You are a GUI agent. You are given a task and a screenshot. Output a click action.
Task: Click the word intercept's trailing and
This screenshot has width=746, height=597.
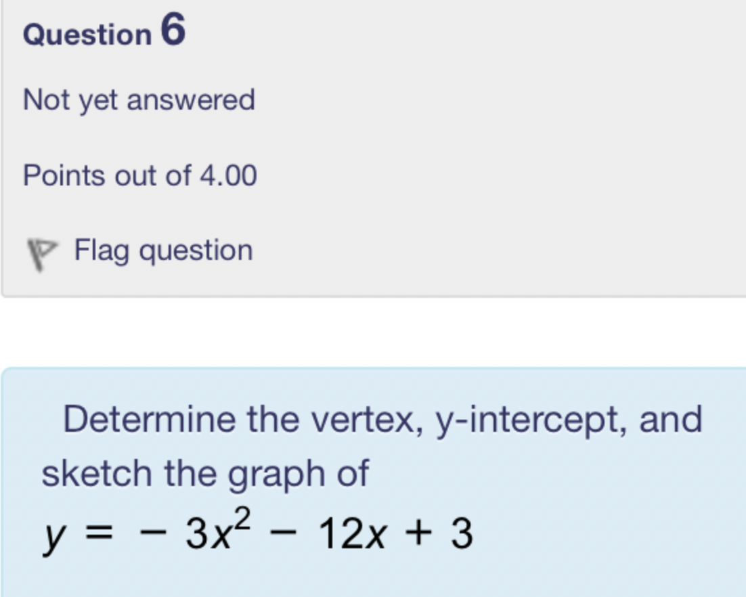pyautogui.click(x=670, y=419)
